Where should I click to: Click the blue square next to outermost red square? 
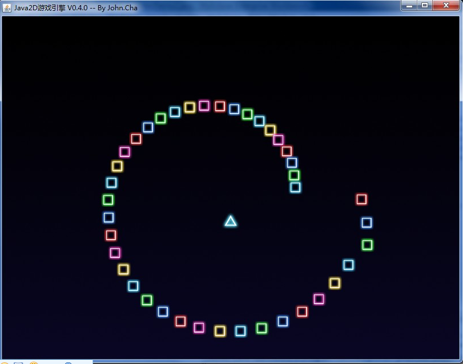point(367,223)
